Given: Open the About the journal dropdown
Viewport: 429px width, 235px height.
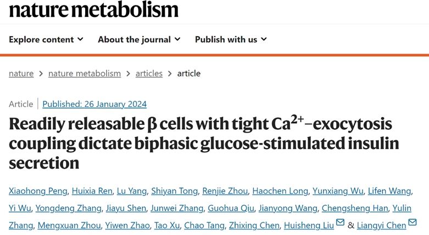Looking at the screenshot, I should click(139, 39).
